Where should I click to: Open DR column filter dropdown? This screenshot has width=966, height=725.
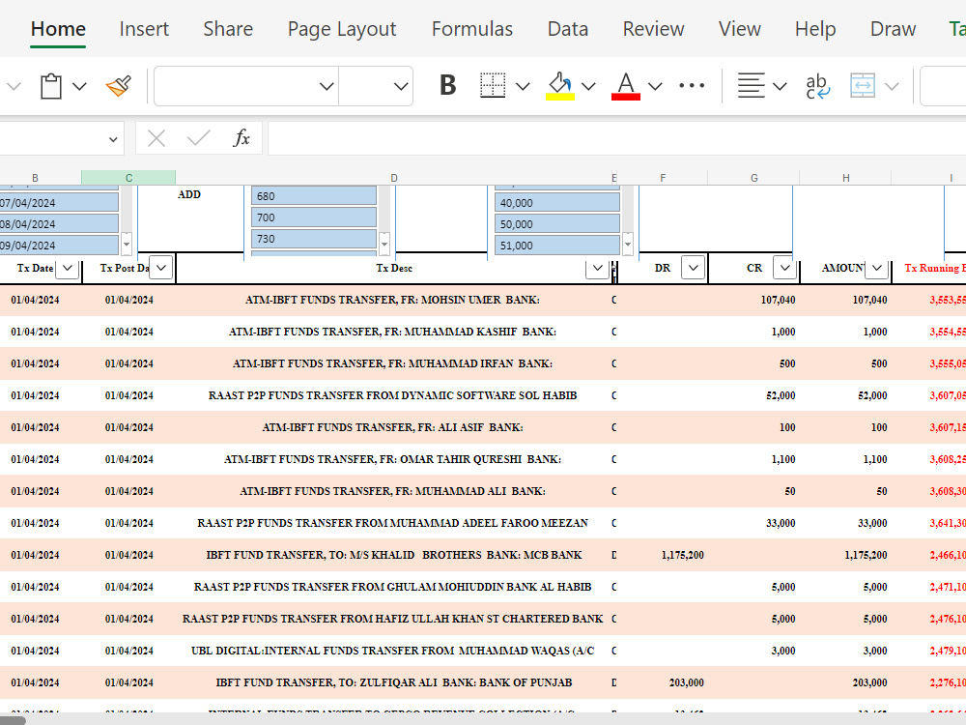(693, 268)
